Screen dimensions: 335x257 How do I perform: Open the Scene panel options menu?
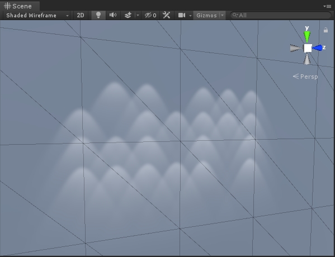point(327,6)
